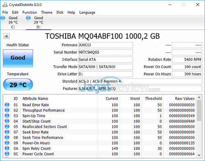
Task: Select the Throughput Performance row text
Action: click(43, 110)
